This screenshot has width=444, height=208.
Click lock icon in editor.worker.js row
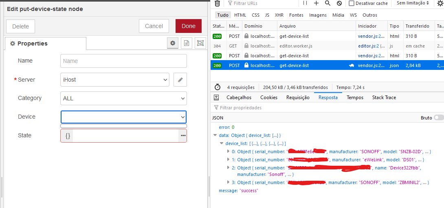click(x=246, y=46)
